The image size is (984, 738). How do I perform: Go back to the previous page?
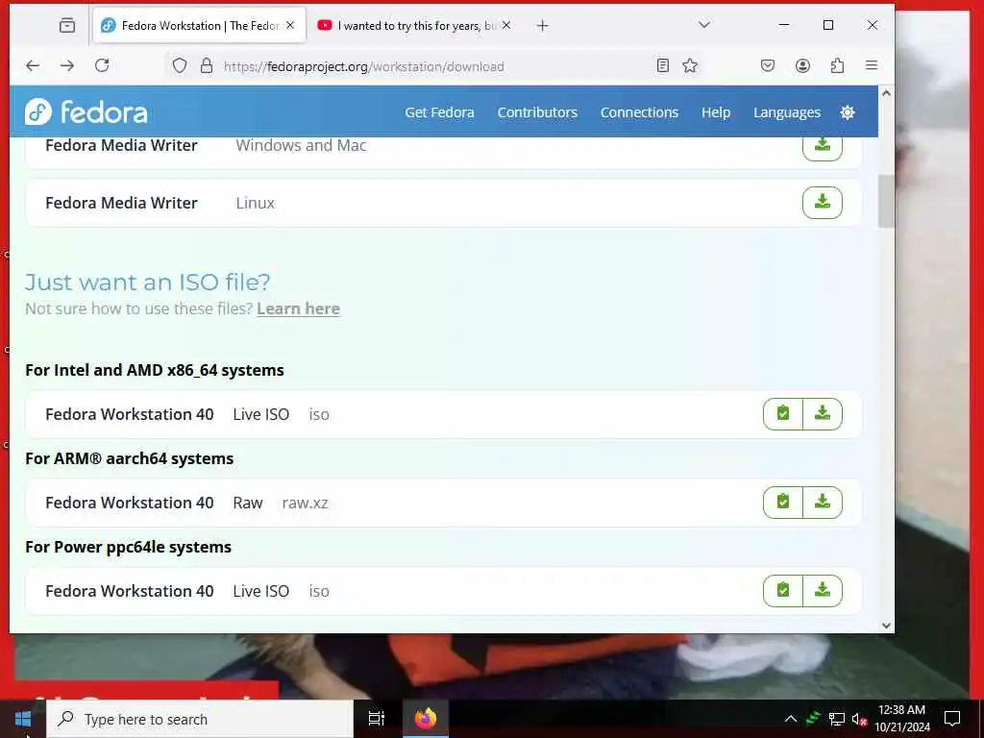tap(33, 65)
